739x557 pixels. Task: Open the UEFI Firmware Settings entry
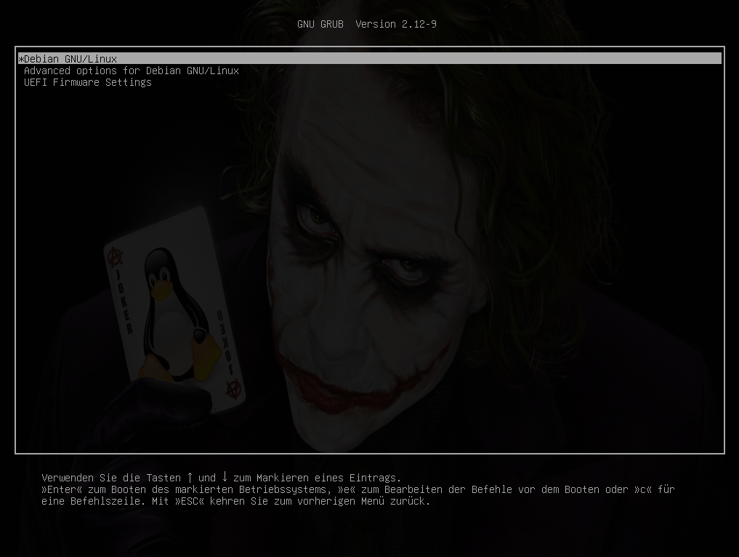pos(88,82)
